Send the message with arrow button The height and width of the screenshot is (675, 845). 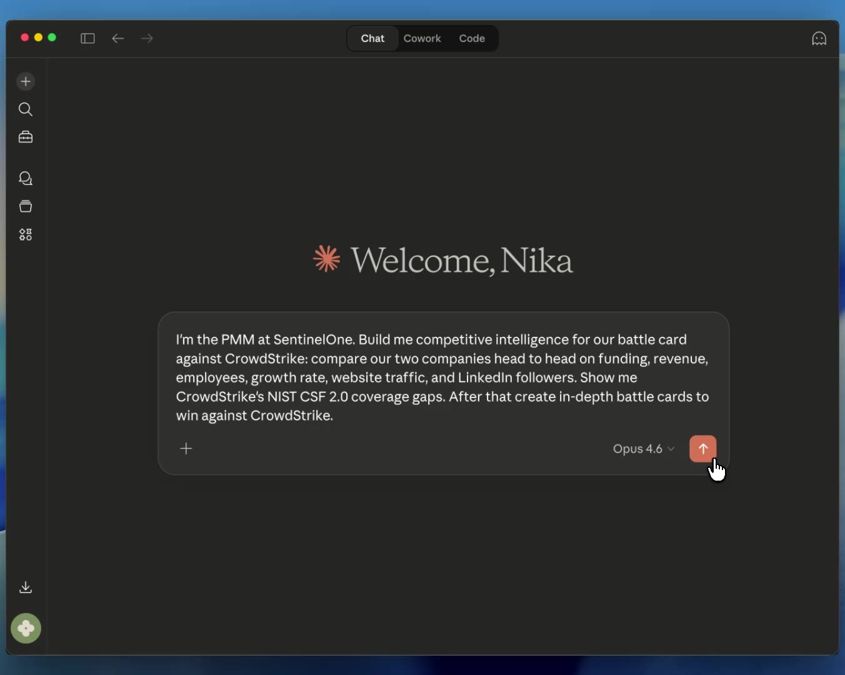tap(702, 449)
